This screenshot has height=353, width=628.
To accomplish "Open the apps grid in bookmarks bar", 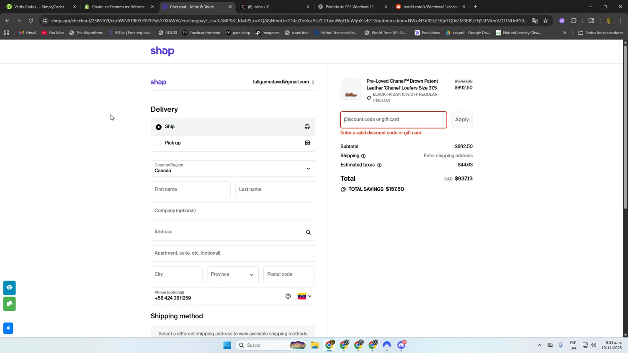I will coord(6,33).
